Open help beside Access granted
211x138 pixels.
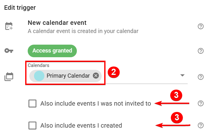point(201,51)
